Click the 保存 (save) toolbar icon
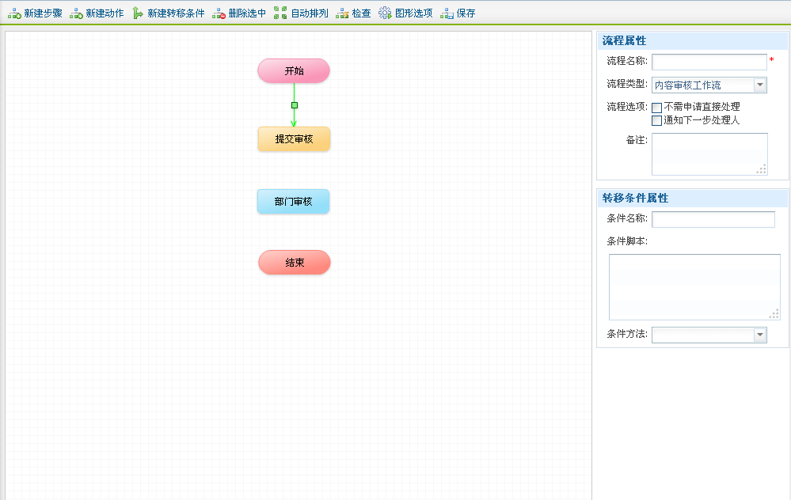The height and width of the screenshot is (500, 791). pyautogui.click(x=447, y=13)
